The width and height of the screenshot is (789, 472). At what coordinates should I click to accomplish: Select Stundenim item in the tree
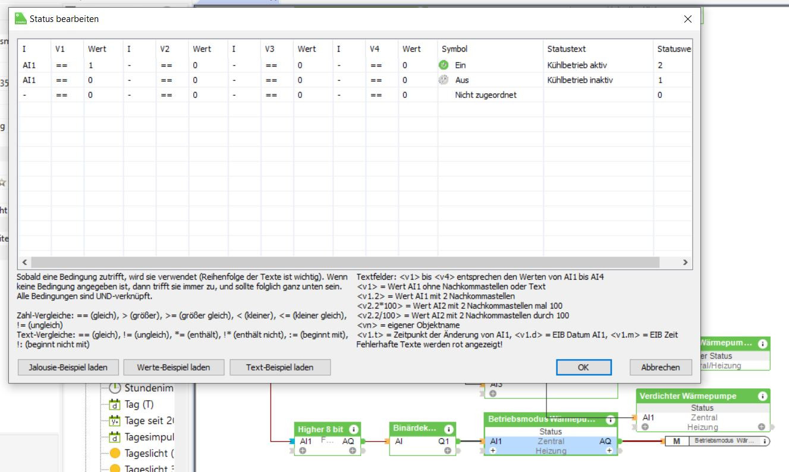point(149,388)
